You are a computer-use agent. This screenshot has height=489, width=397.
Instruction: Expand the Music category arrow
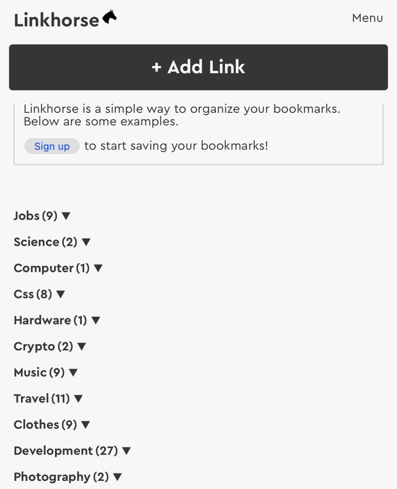click(x=73, y=372)
